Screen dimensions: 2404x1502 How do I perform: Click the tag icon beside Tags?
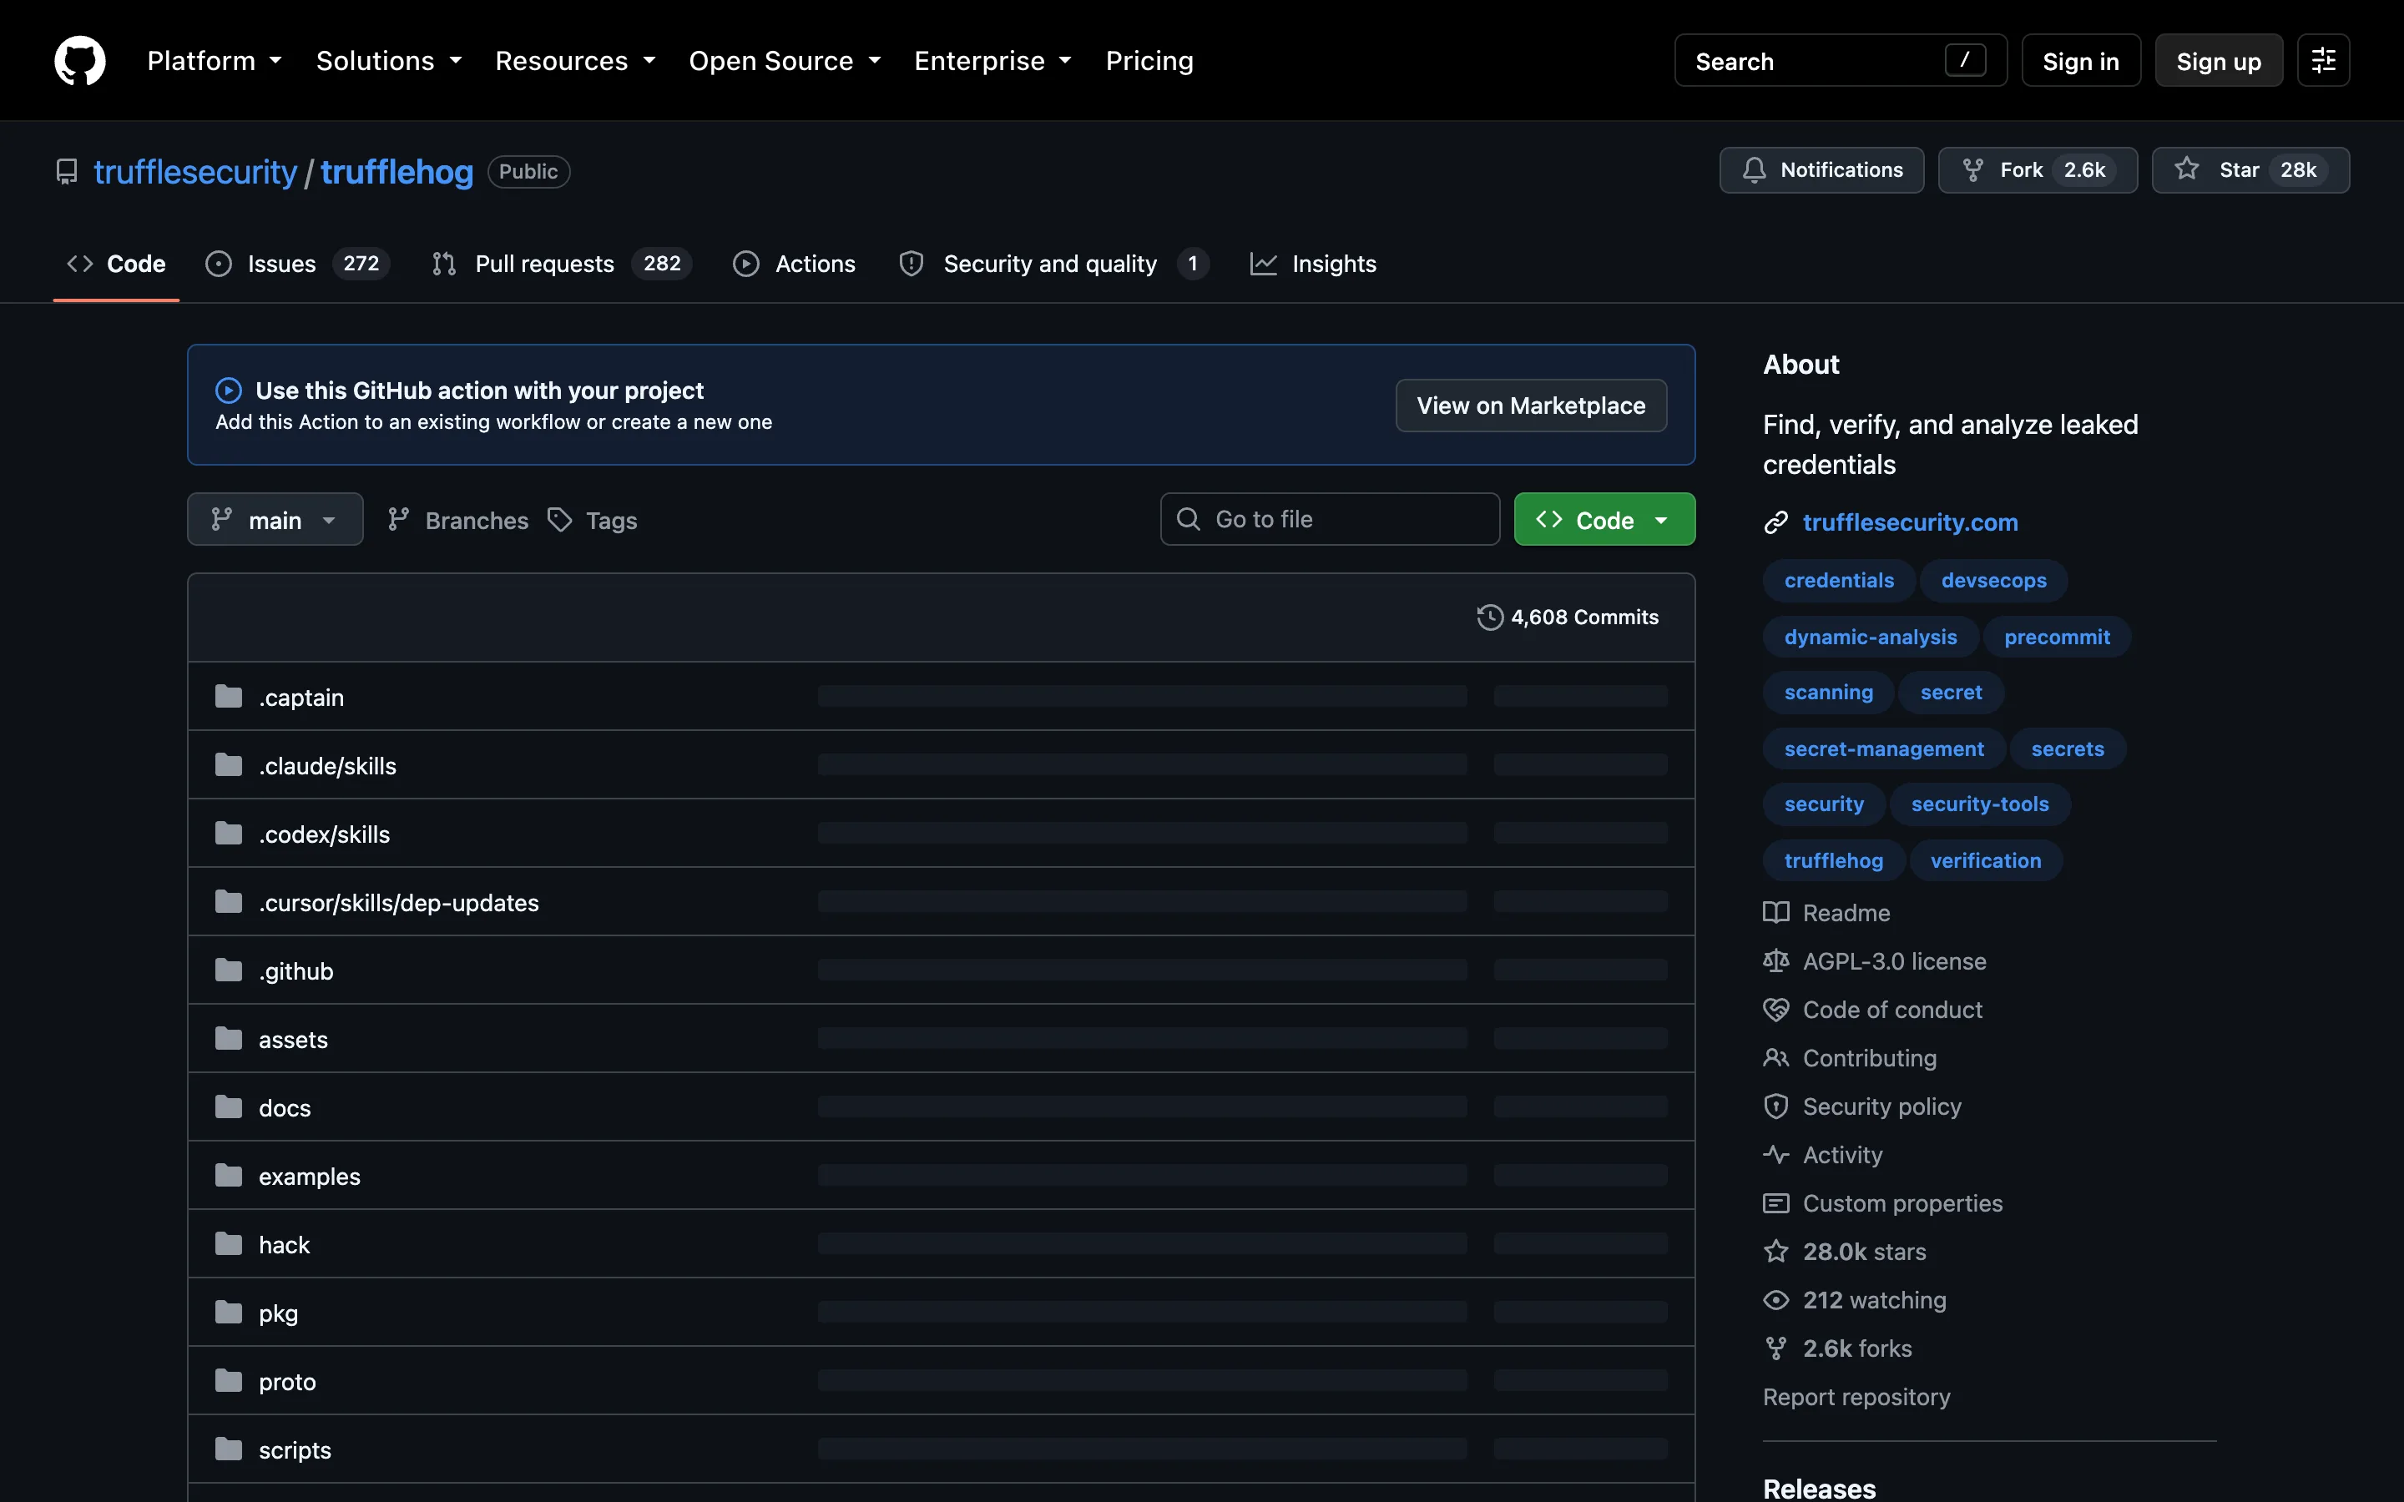click(x=559, y=520)
